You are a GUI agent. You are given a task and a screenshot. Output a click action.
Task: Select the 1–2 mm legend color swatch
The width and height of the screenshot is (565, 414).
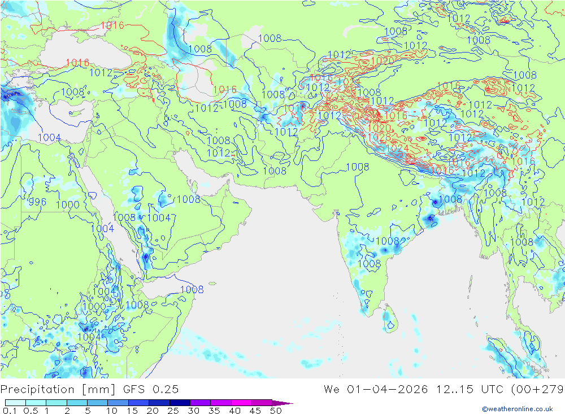(x=56, y=403)
